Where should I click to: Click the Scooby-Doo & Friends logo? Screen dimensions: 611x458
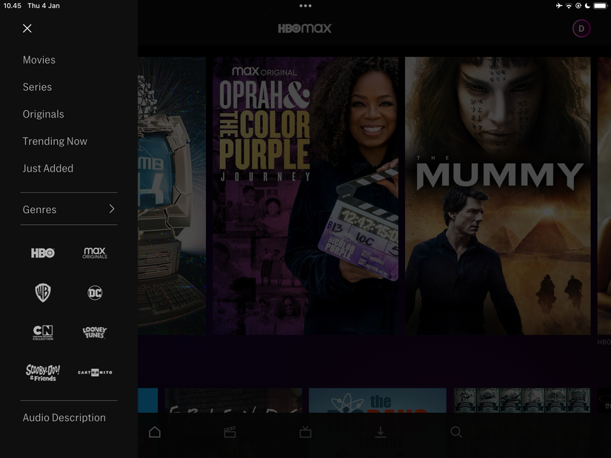43,372
